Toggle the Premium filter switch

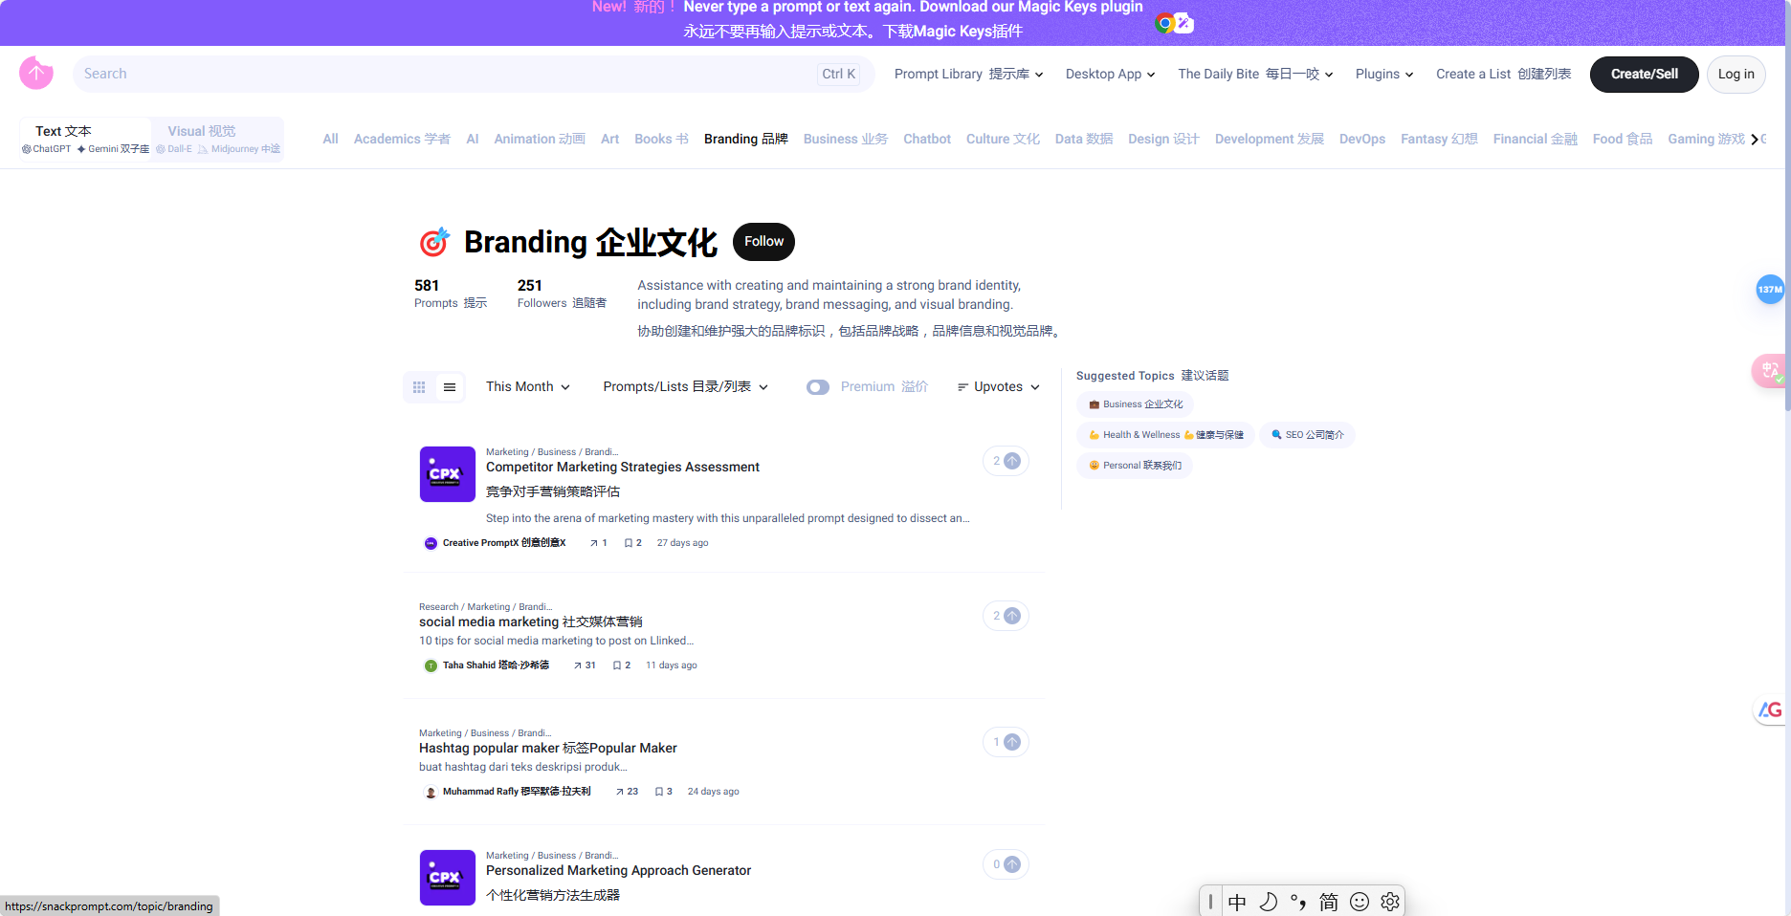(x=818, y=387)
